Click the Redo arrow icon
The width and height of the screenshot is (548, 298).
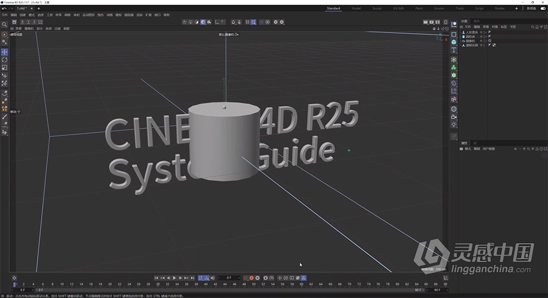[10, 9]
